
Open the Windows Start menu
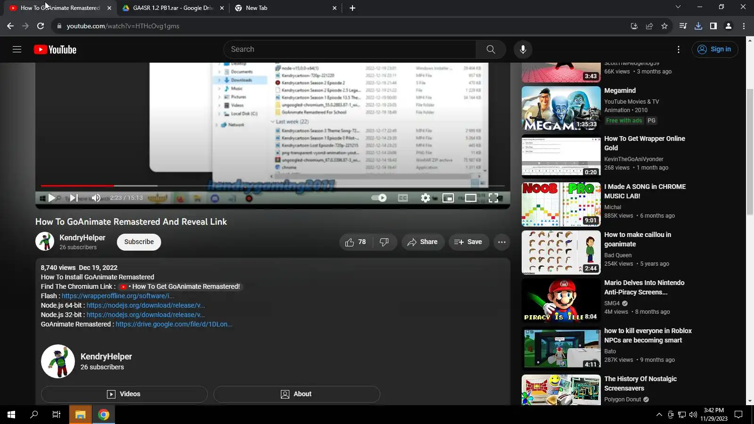[11, 415]
